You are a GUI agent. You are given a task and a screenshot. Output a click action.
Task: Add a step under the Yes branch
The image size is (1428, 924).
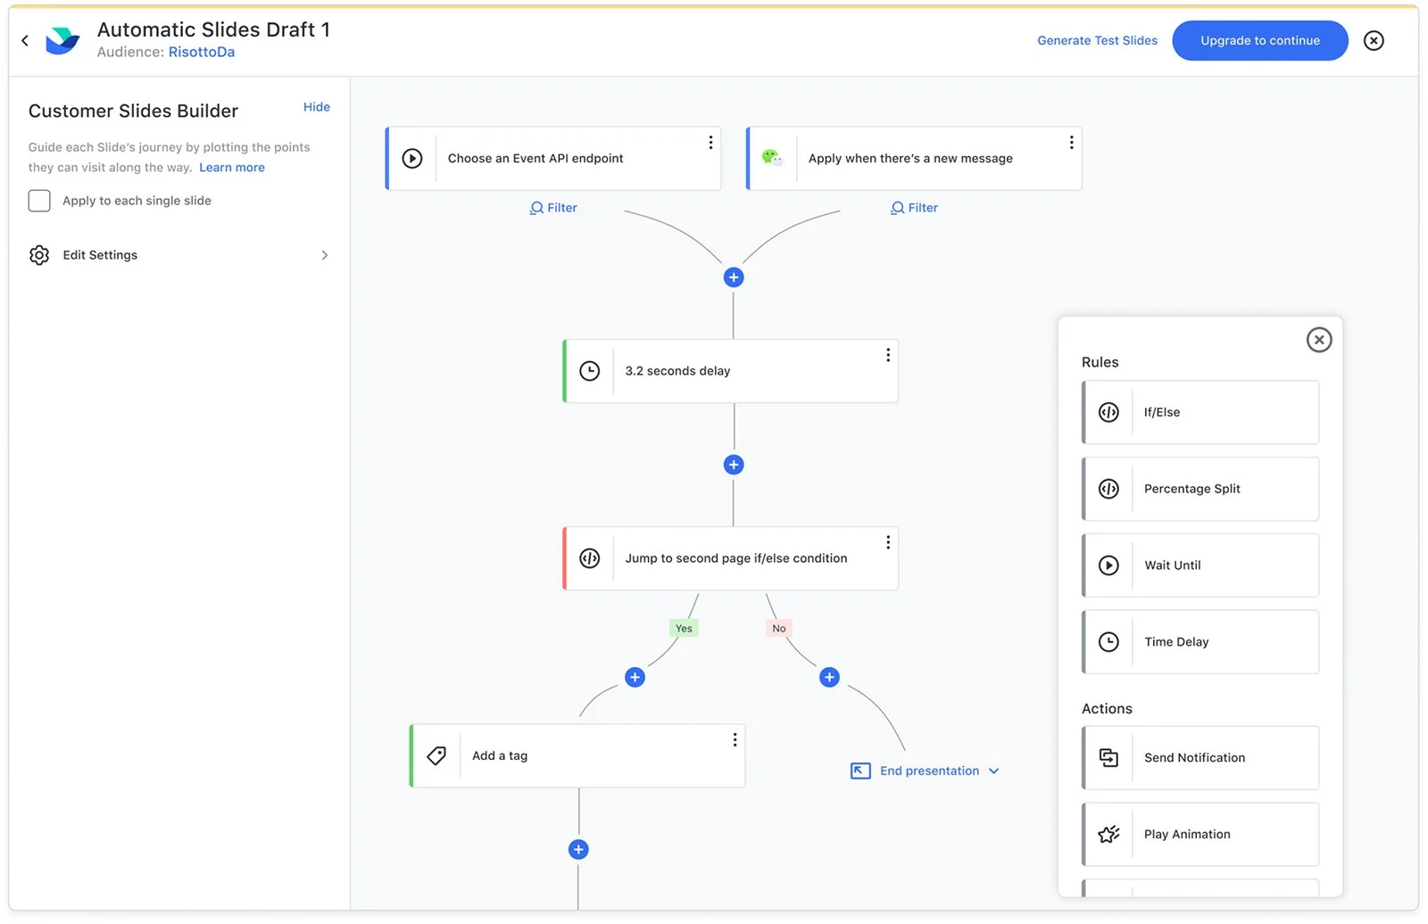pos(635,677)
